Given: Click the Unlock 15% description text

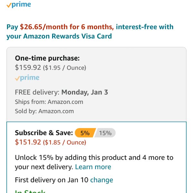Looking at the screenshot, I should (x=94, y=162).
